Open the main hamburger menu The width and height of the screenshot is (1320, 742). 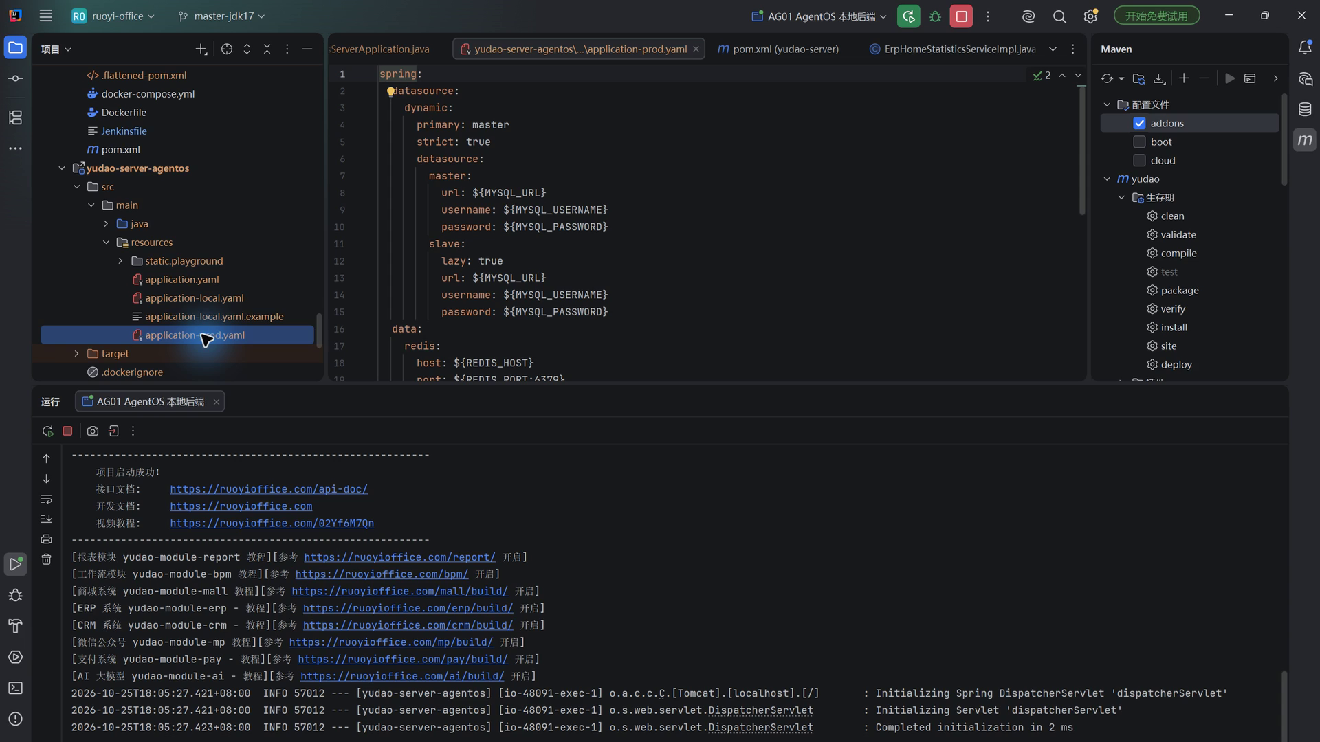click(x=46, y=16)
